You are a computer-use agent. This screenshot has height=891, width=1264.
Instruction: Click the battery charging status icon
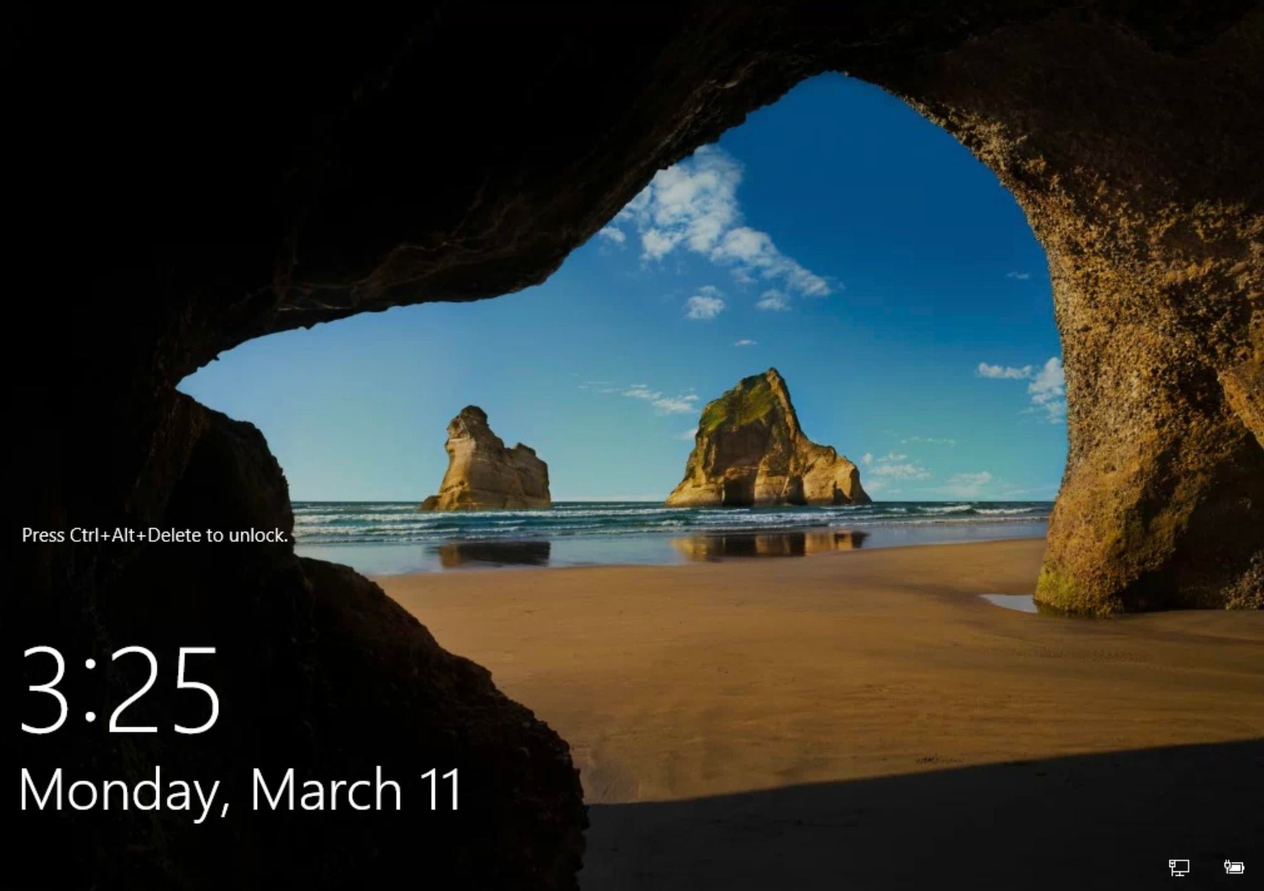pyautogui.click(x=1234, y=867)
